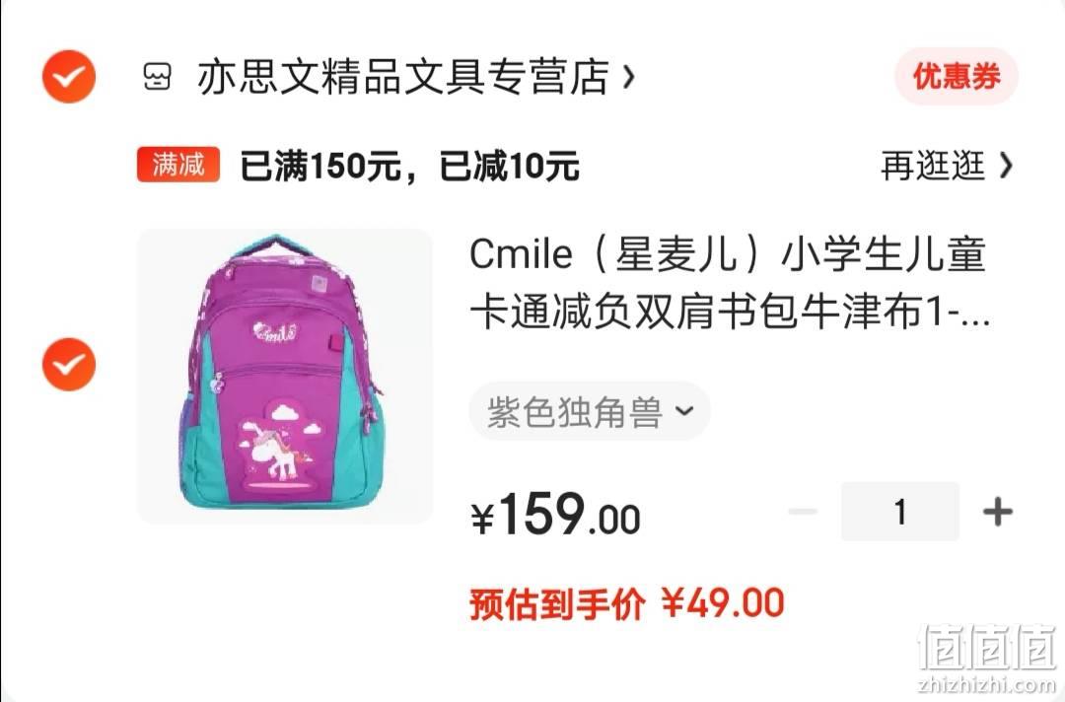The height and width of the screenshot is (702, 1065).
Task: Open the 优惠券 coupon button
Action: tap(956, 76)
